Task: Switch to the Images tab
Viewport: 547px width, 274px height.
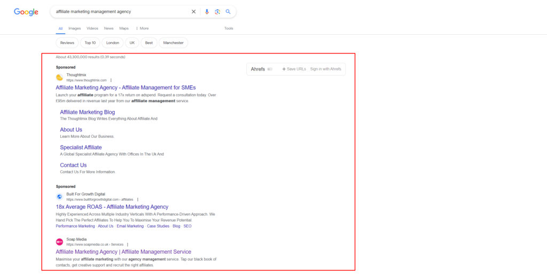Action: pos(75,28)
